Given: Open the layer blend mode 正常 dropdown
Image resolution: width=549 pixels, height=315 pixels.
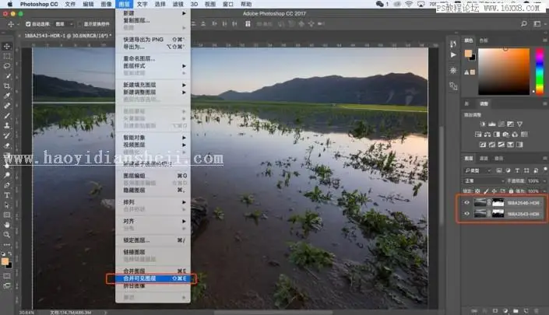Looking at the screenshot, I should [x=484, y=180].
